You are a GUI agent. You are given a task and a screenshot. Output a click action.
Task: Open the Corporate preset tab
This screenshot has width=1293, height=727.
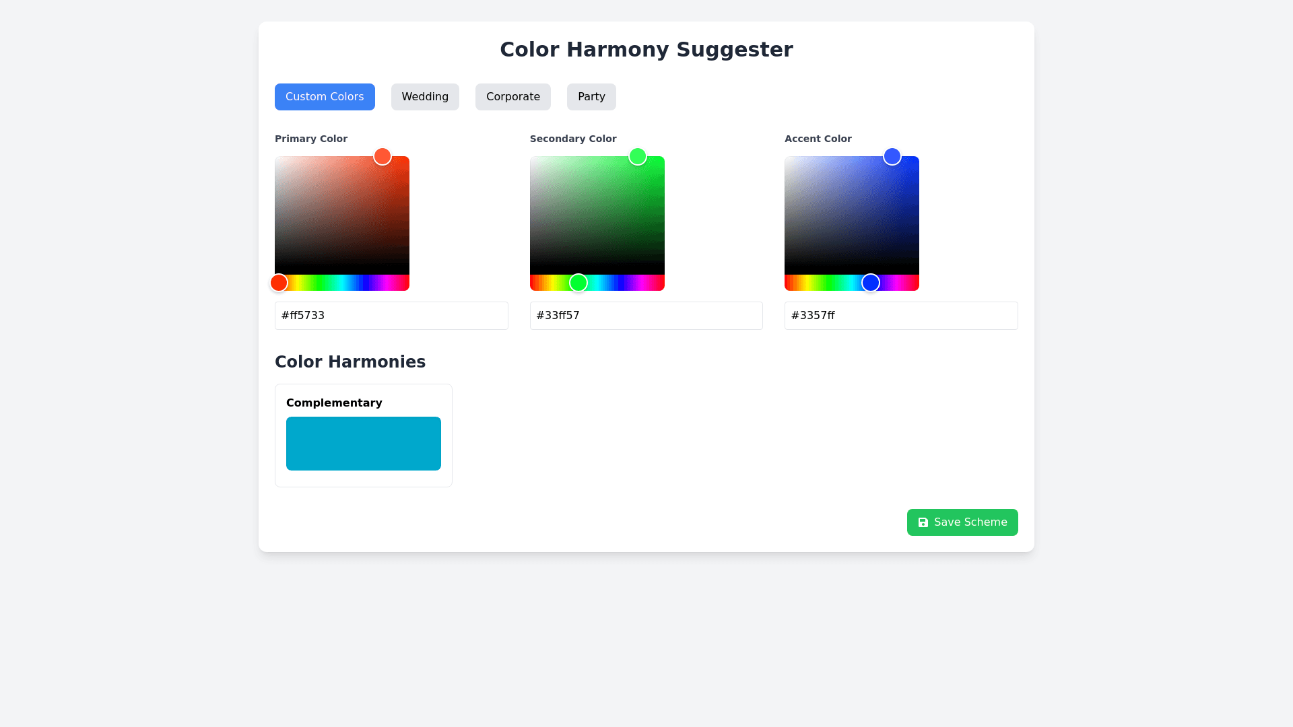[x=512, y=97]
